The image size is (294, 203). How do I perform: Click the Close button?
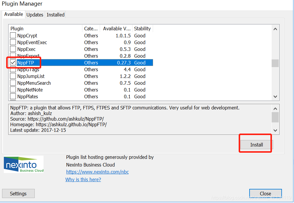tap(265, 194)
